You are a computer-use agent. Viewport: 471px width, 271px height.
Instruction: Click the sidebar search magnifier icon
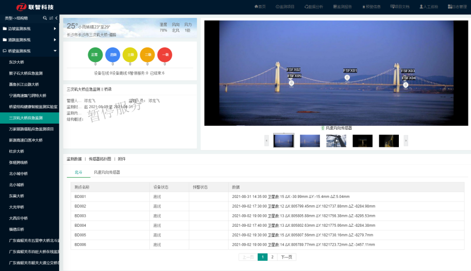coord(45,18)
